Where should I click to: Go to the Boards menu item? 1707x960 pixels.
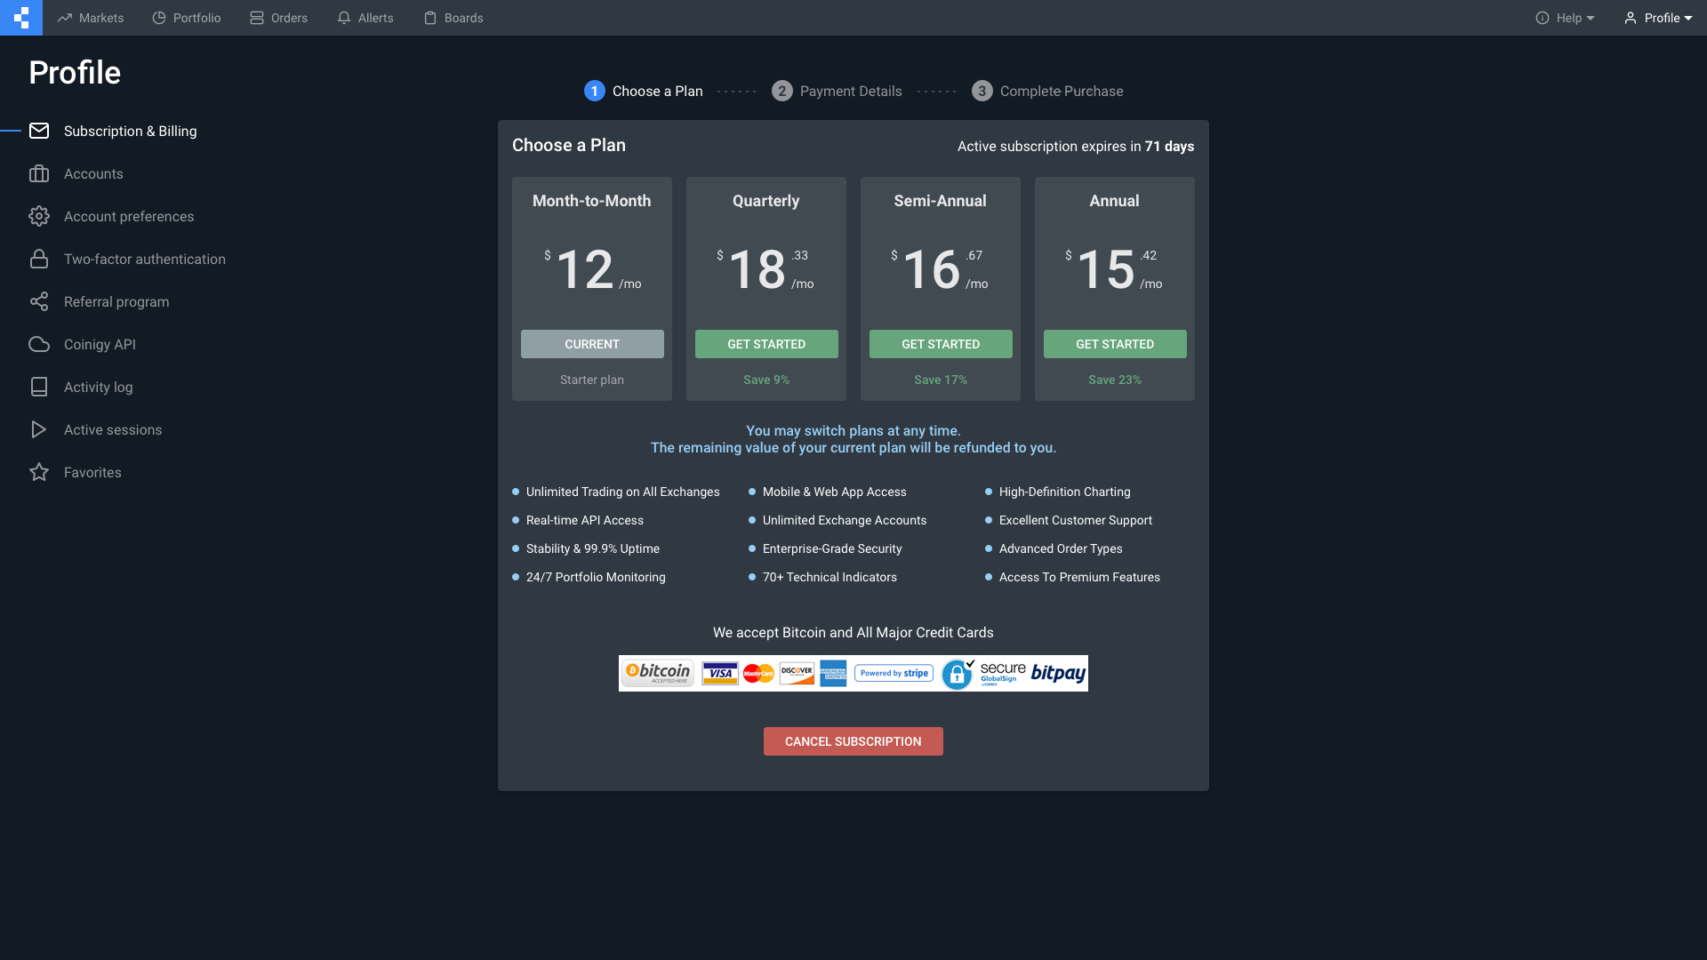click(x=453, y=18)
